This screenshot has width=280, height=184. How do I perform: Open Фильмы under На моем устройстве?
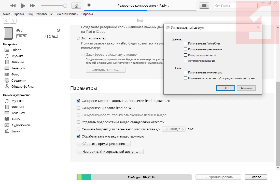tap(18, 107)
